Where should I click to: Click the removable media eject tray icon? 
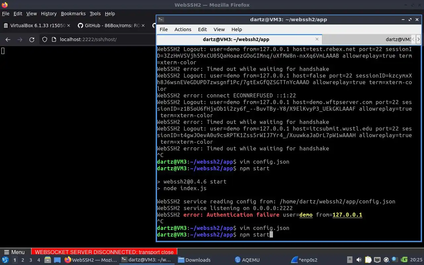pyautogui.click(x=350, y=260)
